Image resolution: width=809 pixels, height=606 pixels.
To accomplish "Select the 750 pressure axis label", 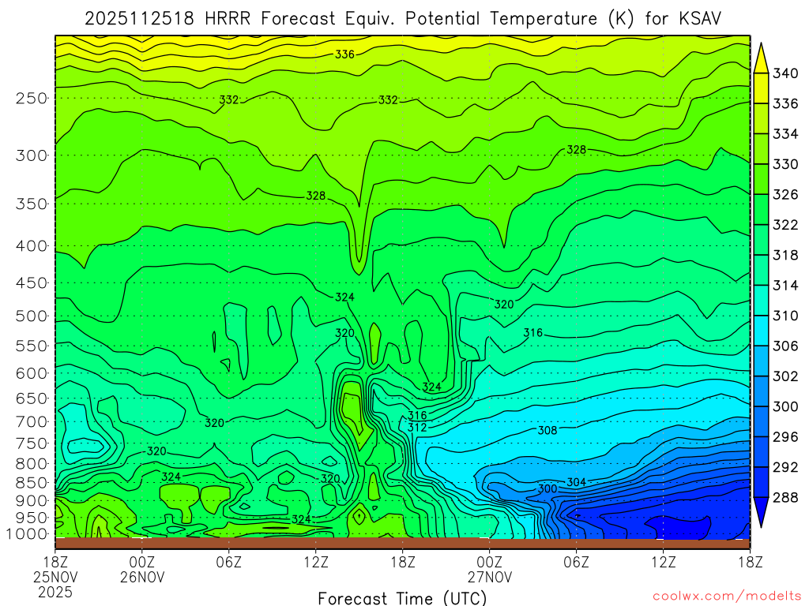I will click(x=32, y=443).
